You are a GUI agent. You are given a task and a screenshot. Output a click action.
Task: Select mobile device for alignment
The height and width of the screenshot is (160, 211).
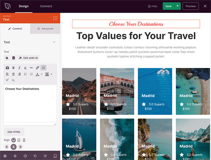point(24,140)
